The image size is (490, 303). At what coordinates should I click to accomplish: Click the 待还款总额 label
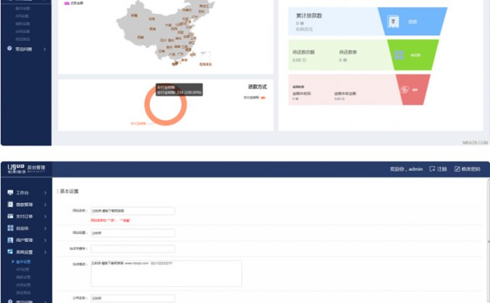click(304, 52)
